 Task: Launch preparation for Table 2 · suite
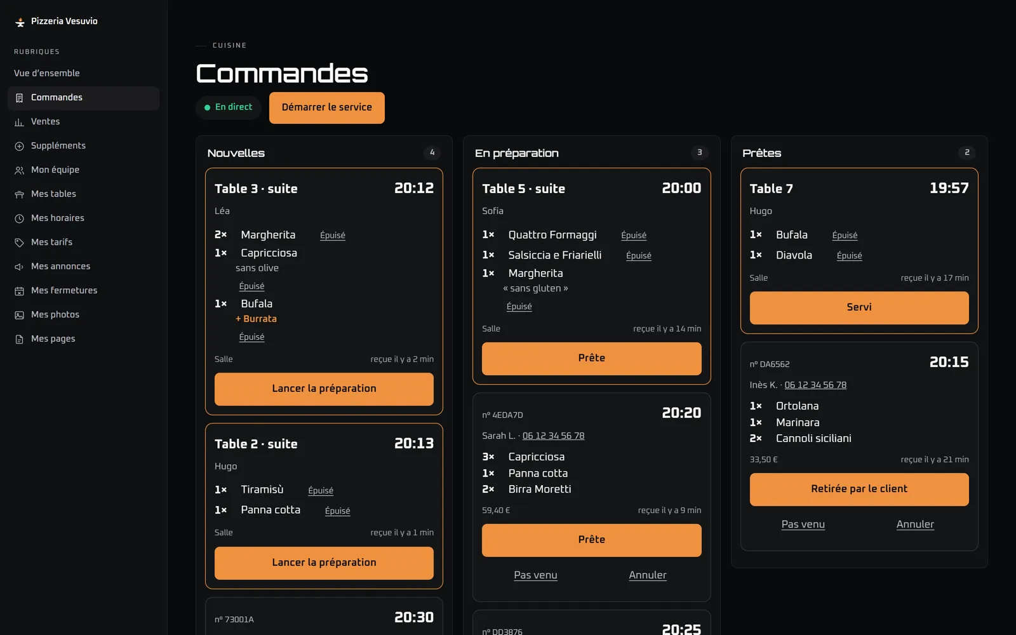tap(324, 563)
